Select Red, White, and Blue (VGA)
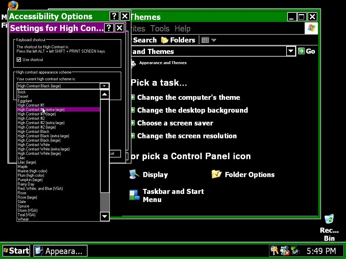 point(58,189)
